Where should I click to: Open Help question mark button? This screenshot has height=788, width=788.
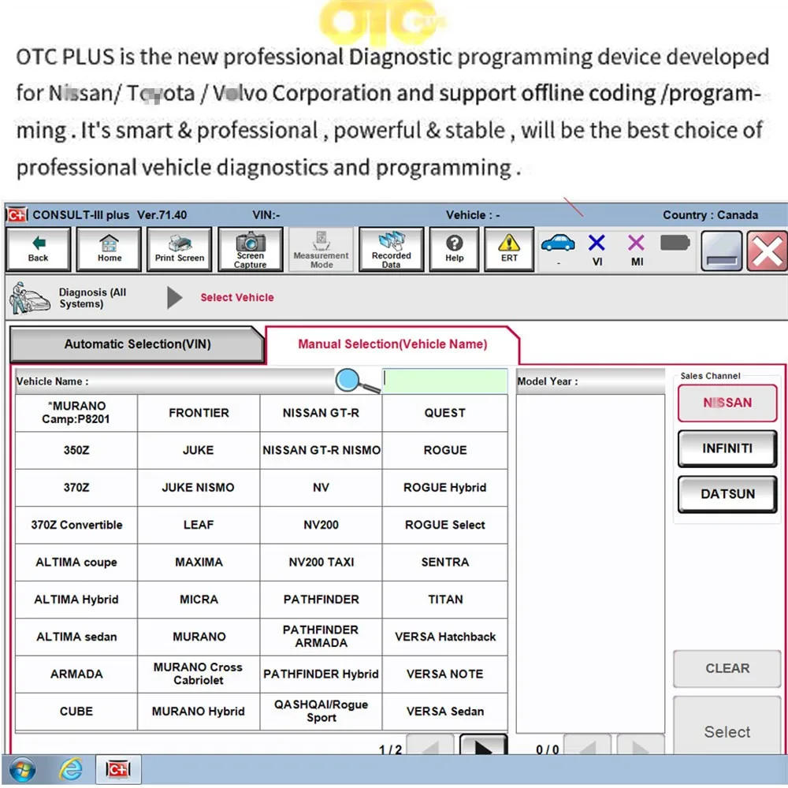tap(455, 249)
